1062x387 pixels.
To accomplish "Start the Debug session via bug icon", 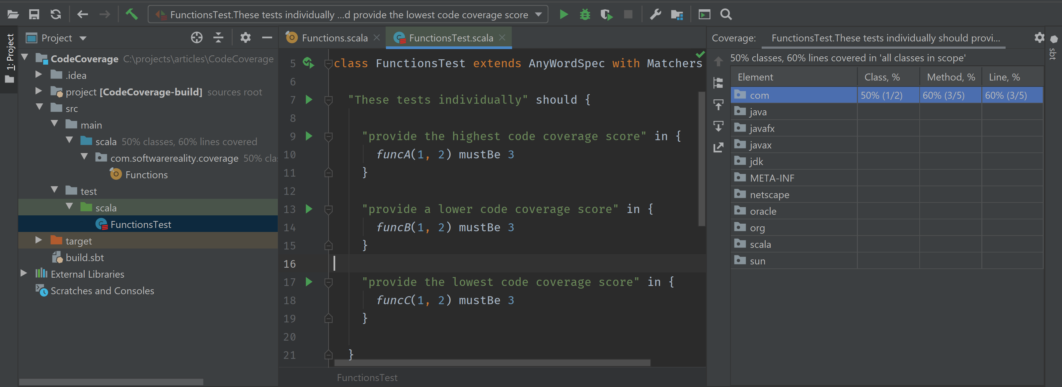I will pos(584,14).
